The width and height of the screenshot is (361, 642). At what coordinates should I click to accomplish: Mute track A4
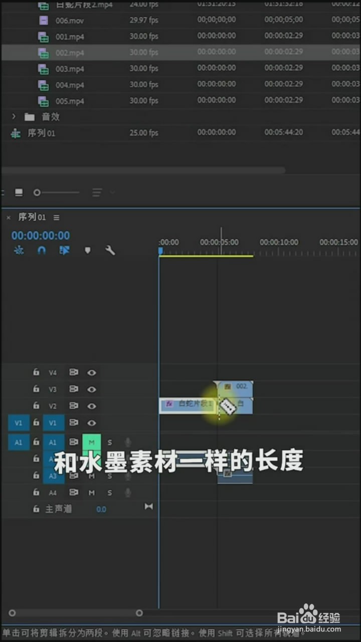tap(92, 493)
